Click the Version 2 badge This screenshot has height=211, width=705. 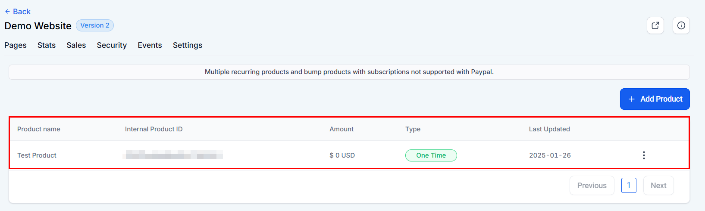(95, 25)
